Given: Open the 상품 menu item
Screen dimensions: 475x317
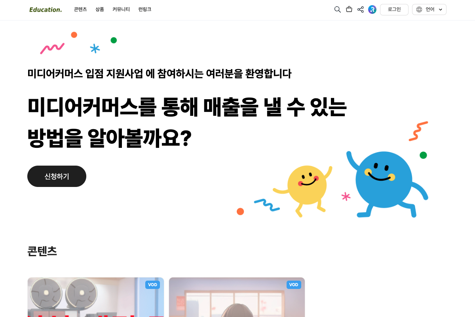Looking at the screenshot, I should coord(100,9).
